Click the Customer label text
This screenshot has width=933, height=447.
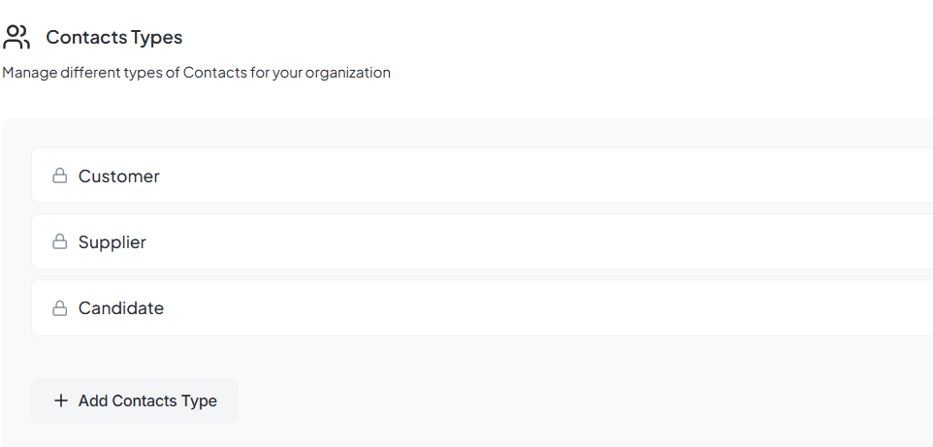click(118, 176)
